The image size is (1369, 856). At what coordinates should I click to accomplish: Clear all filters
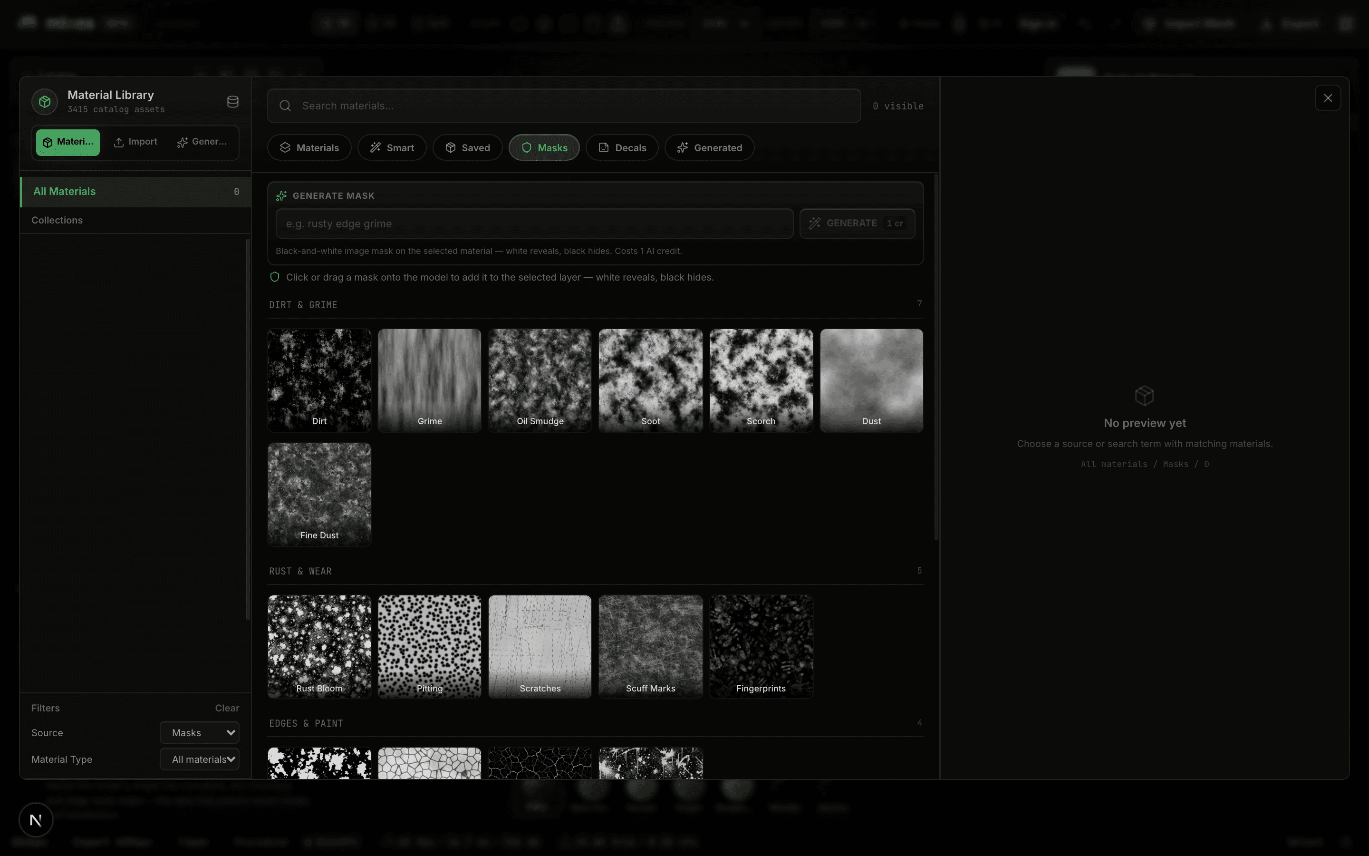pyautogui.click(x=227, y=708)
